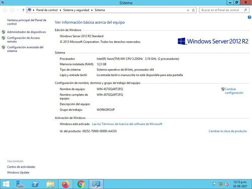
Task: Launch Google Chrome from the taskbar
Action: point(81,184)
